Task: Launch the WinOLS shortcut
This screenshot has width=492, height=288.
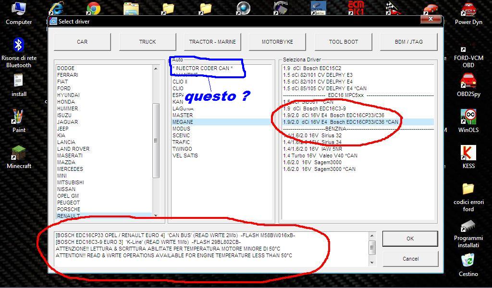Action: click(x=468, y=121)
